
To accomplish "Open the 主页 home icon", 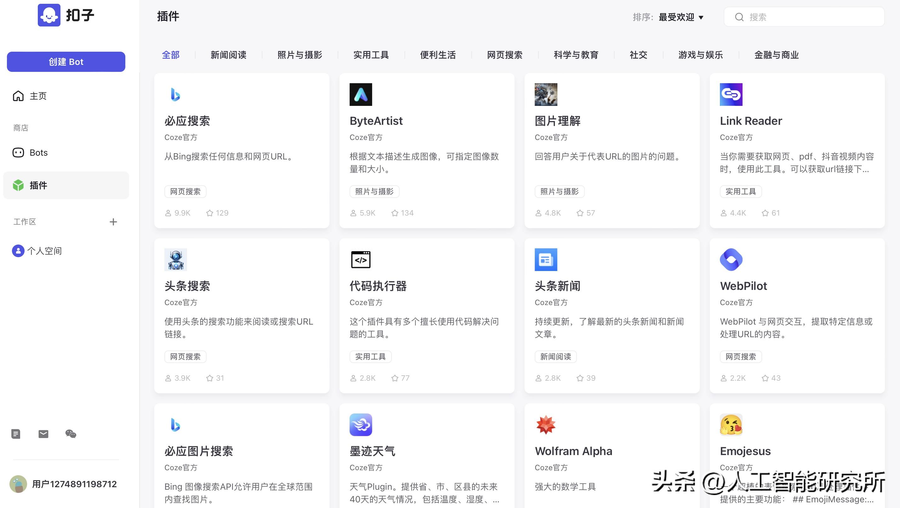I will click(18, 96).
